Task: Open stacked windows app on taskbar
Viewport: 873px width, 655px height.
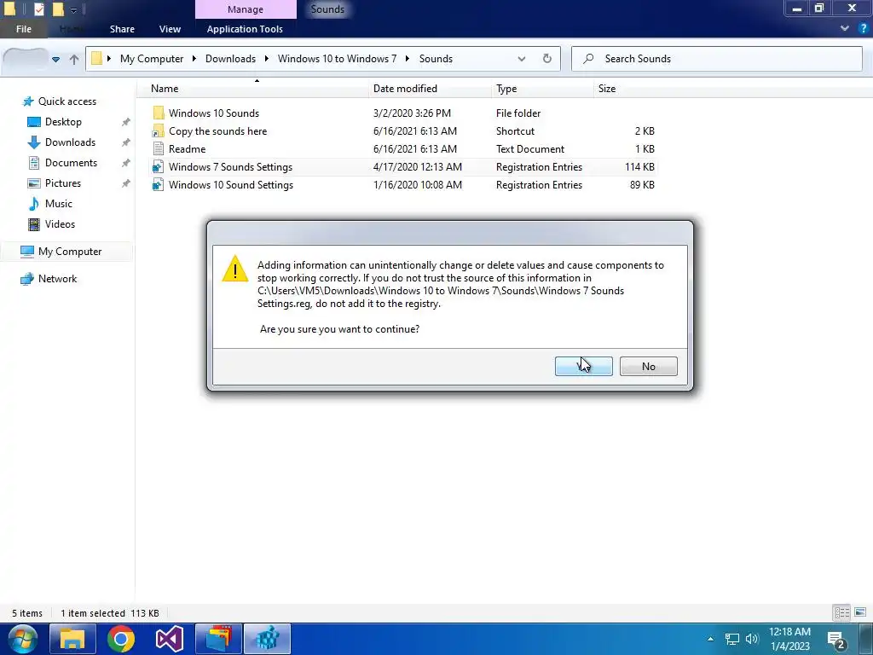Action: tap(218, 639)
